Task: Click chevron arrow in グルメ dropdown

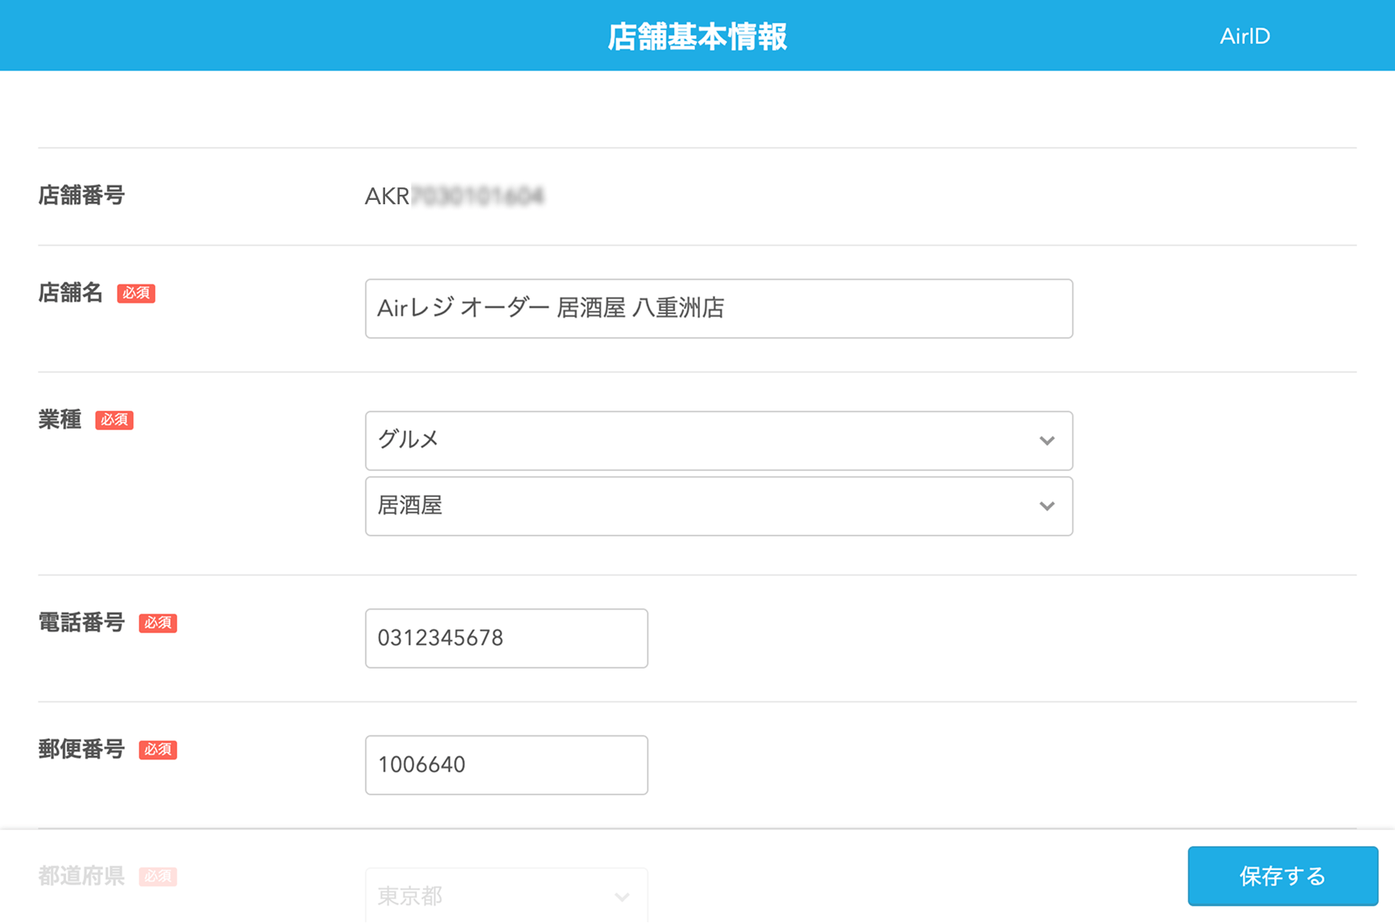Action: [x=1047, y=440]
